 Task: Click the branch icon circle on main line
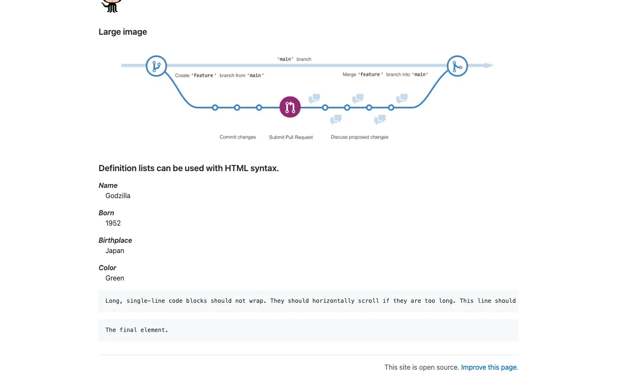point(156,66)
